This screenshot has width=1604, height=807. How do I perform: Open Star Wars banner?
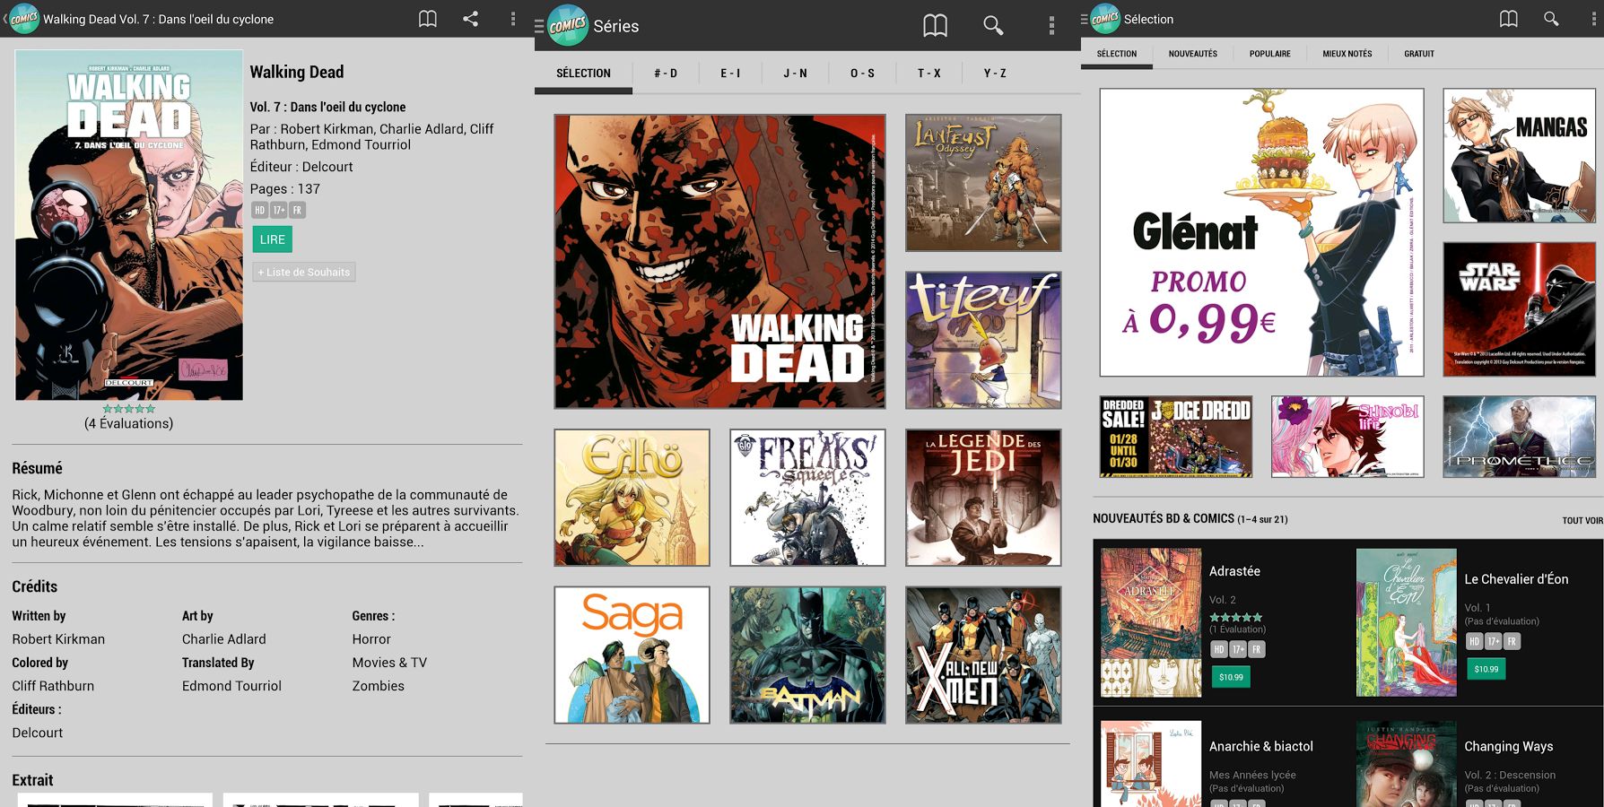tap(1519, 308)
